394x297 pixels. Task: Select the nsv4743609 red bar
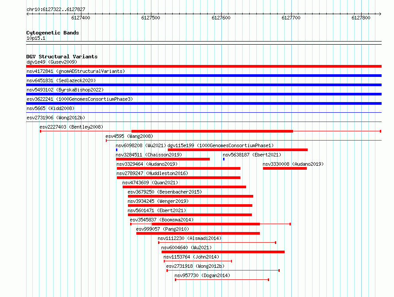(x=185, y=187)
